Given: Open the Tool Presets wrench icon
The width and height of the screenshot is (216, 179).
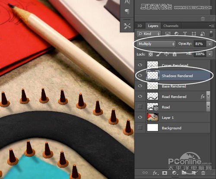Looking at the screenshot, I should point(127,26).
